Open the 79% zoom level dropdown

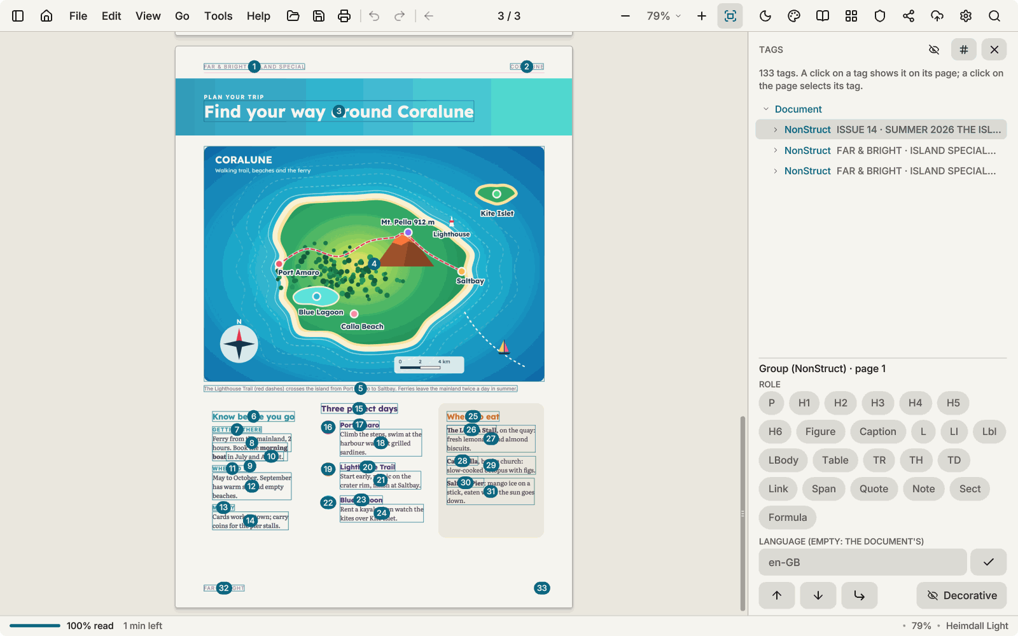[664, 16]
